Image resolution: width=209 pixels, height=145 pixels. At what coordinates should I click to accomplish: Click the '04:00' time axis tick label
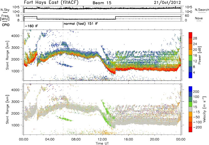[50, 140]
